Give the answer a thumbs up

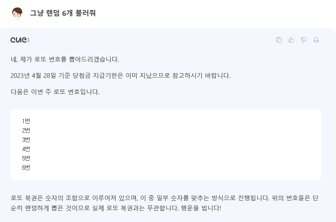(x=291, y=40)
